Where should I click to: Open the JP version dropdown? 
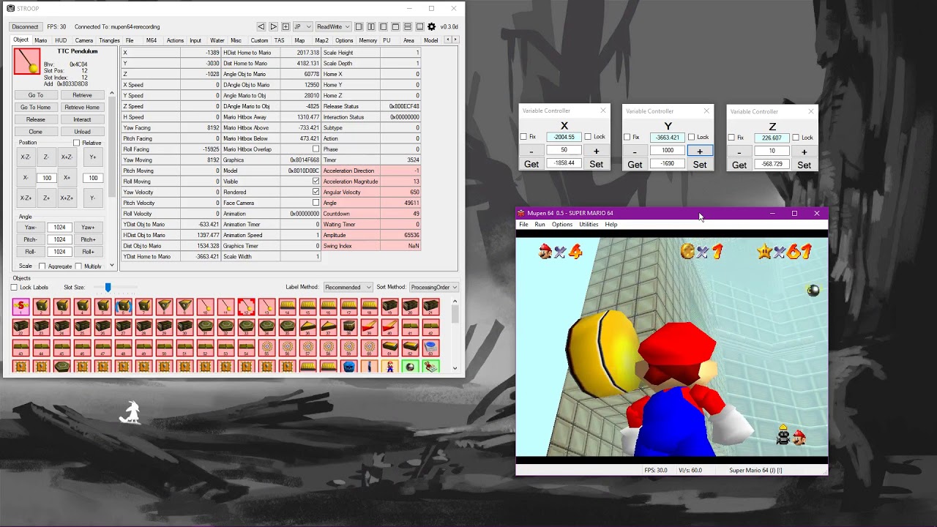coord(302,27)
